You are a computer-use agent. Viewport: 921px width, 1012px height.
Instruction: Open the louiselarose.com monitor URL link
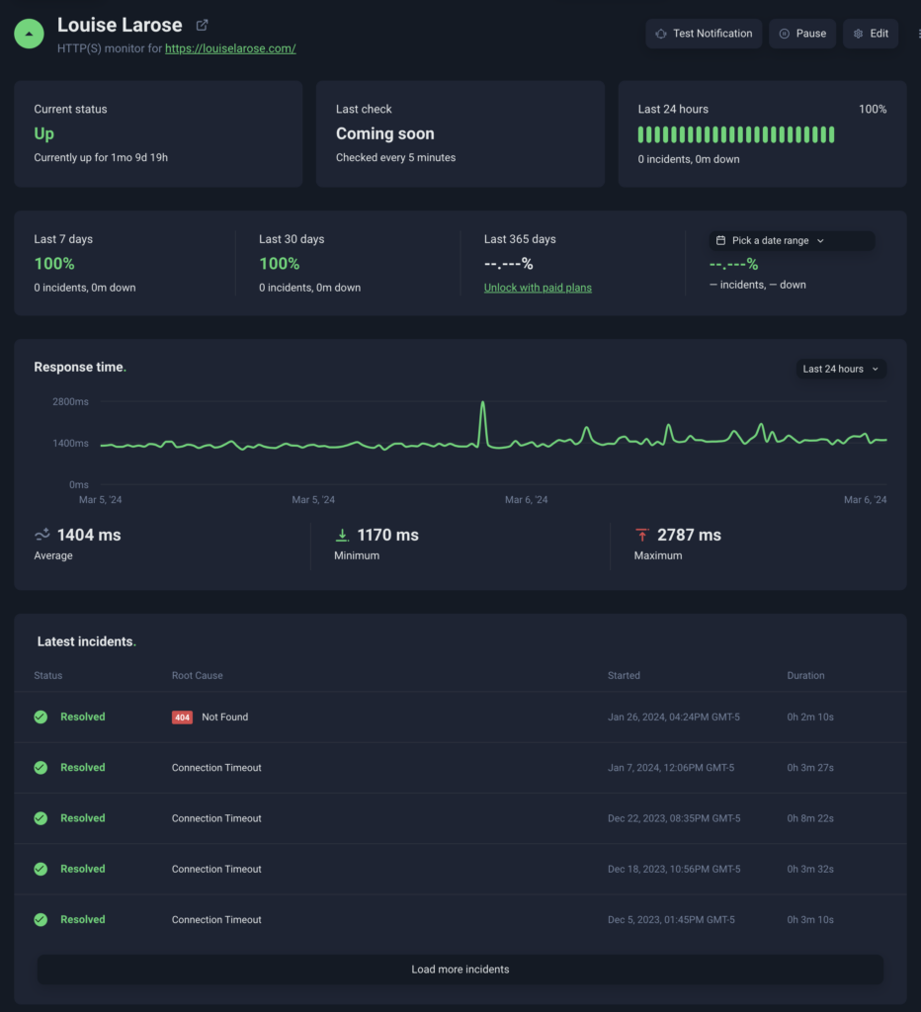coord(230,48)
